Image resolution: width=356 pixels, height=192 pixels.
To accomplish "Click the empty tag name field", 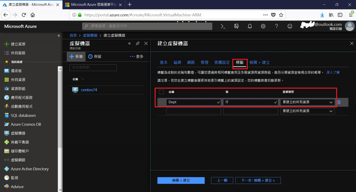I will 193,111.
